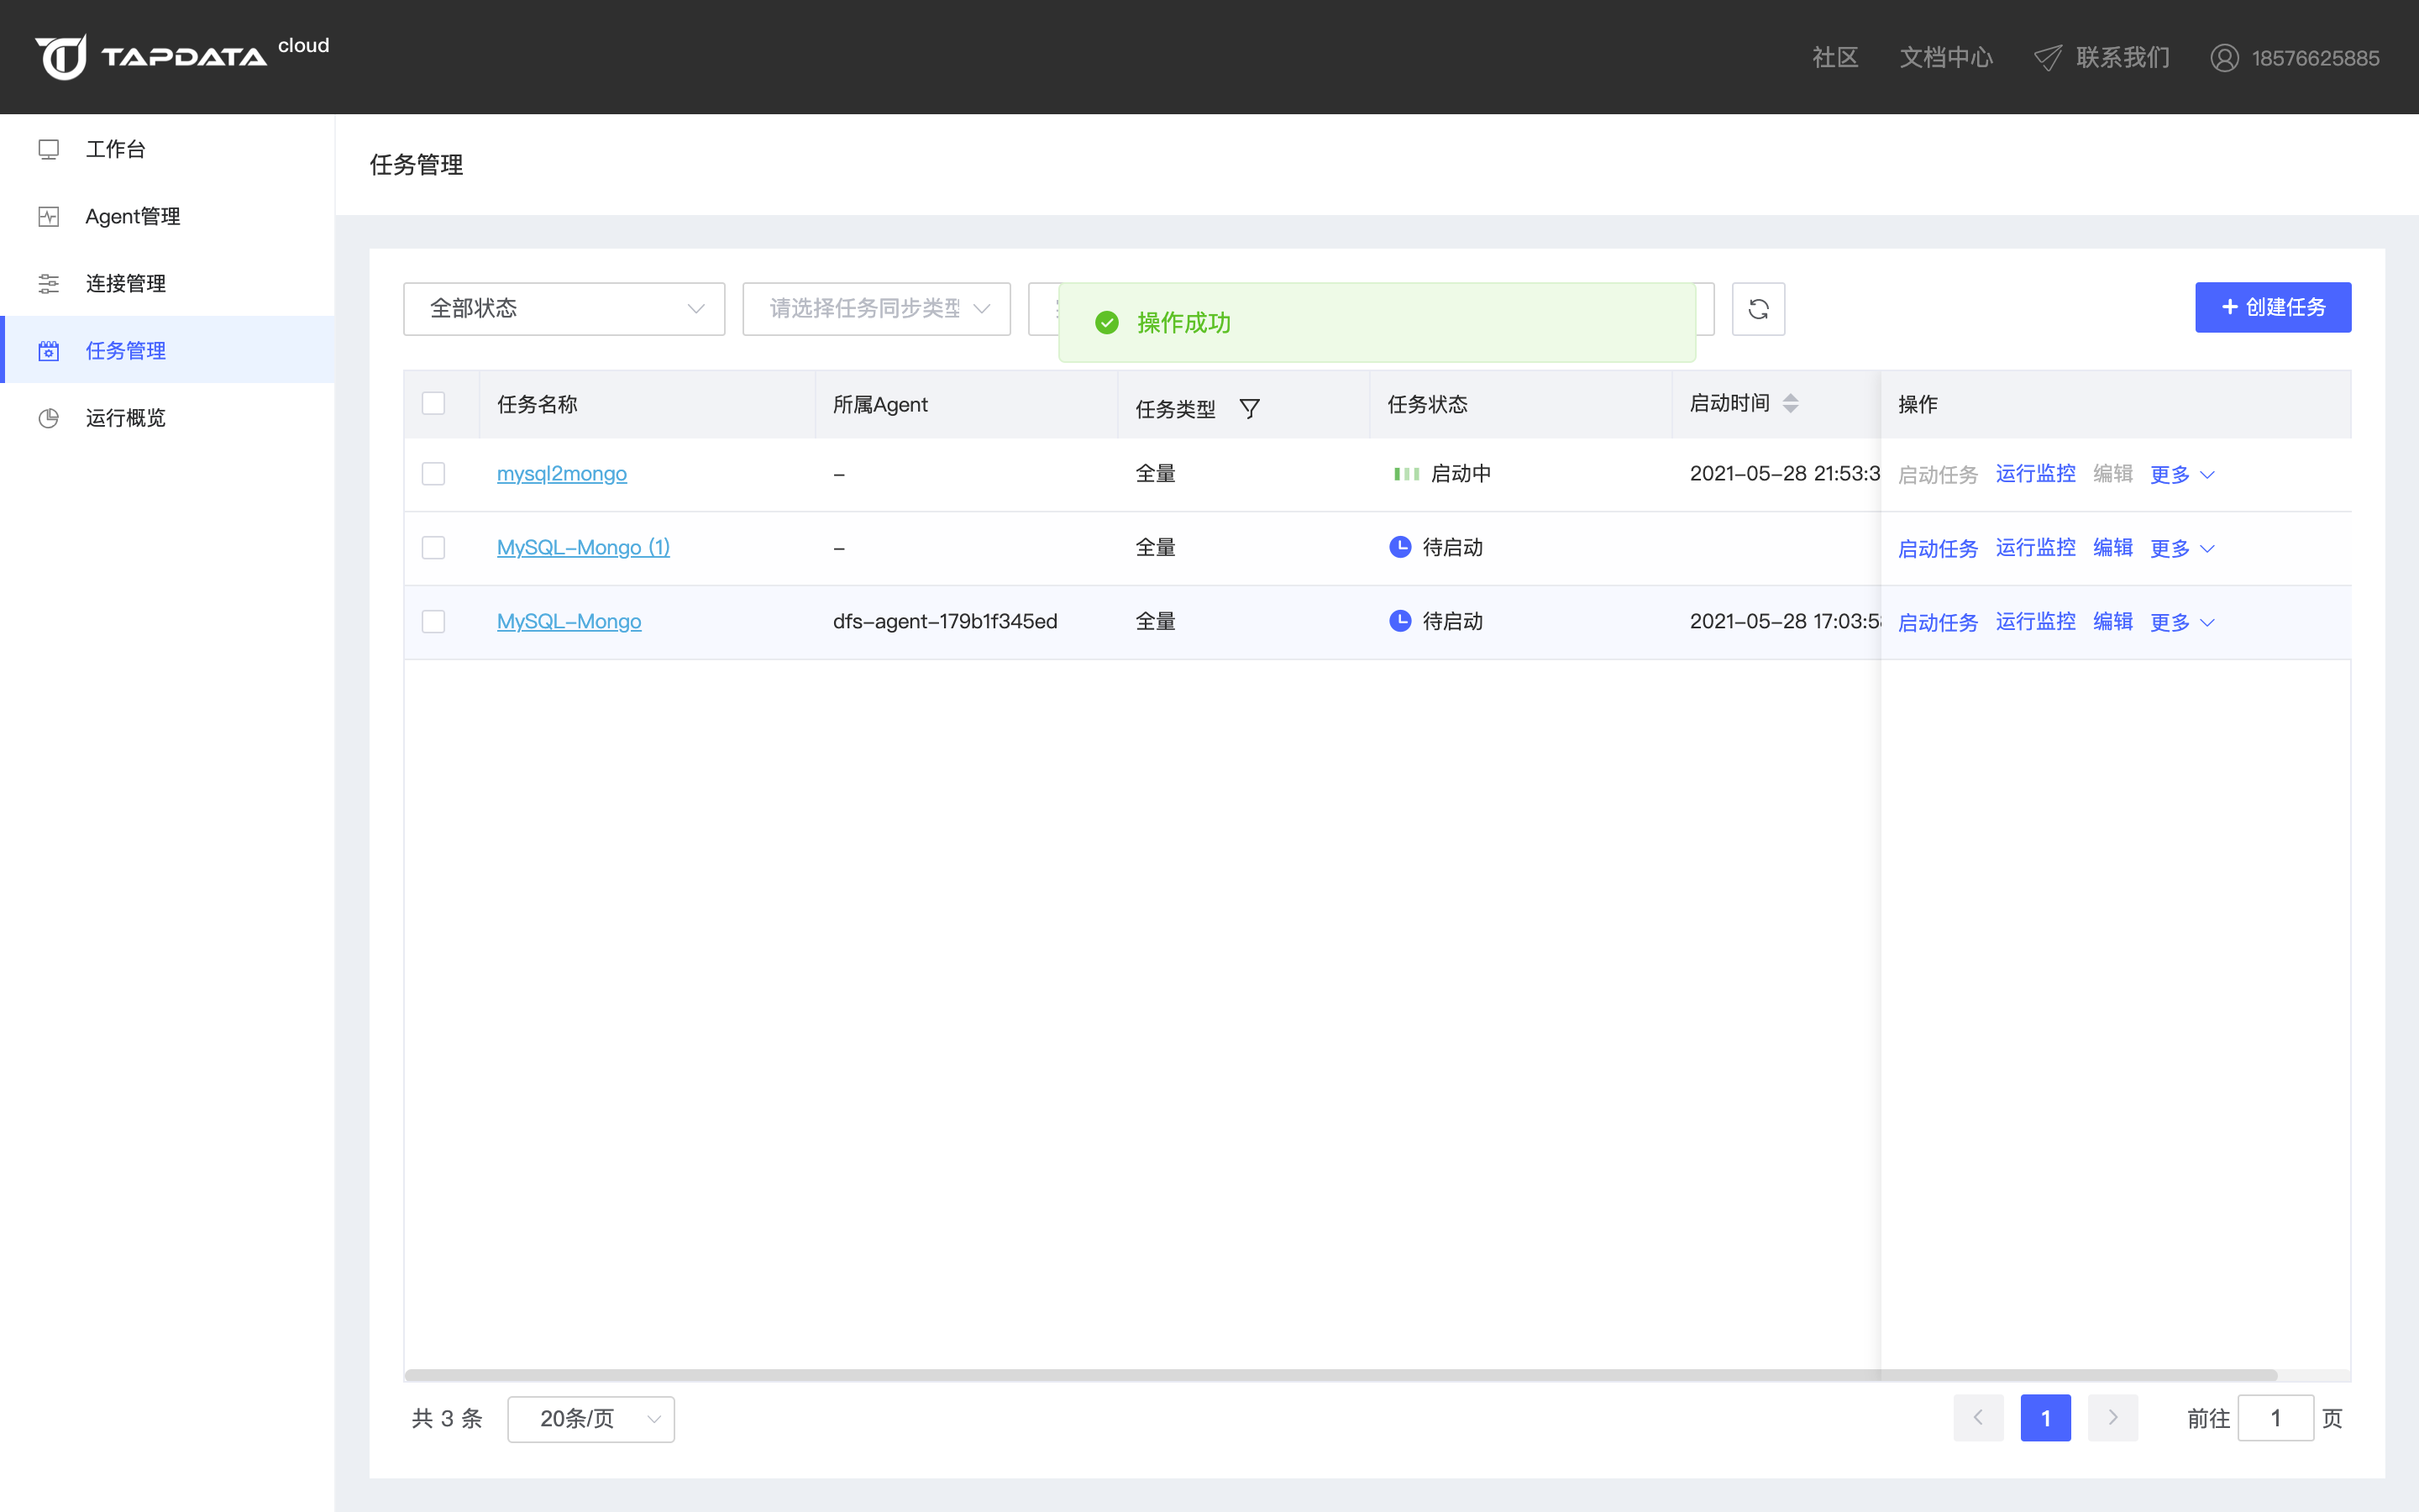Viewport: 2419px width, 1512px height.
Task: Click the refresh icon button
Action: [1757, 309]
